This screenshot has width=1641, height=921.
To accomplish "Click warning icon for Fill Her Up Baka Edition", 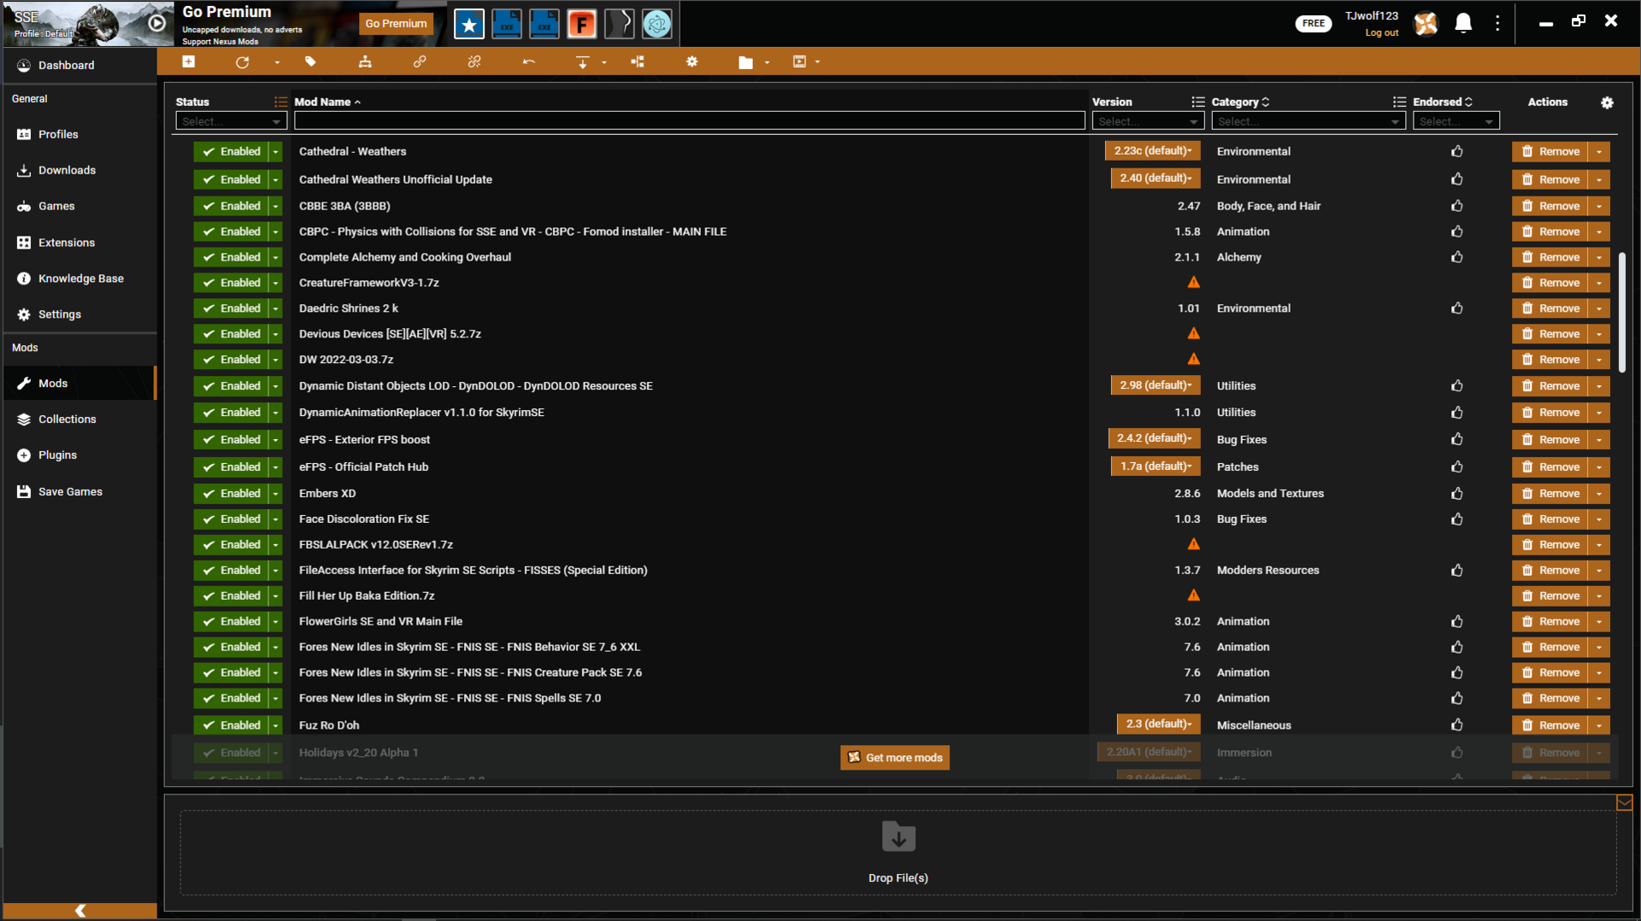I will [x=1194, y=595].
